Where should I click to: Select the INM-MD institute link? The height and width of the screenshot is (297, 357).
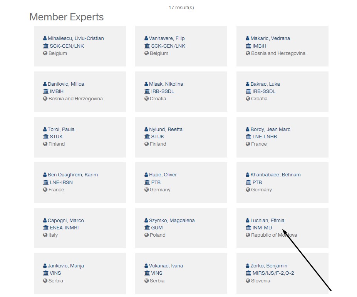262,228
